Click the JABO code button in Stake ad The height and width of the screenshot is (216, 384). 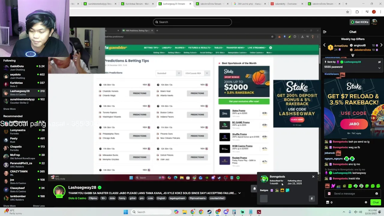tap(354, 124)
